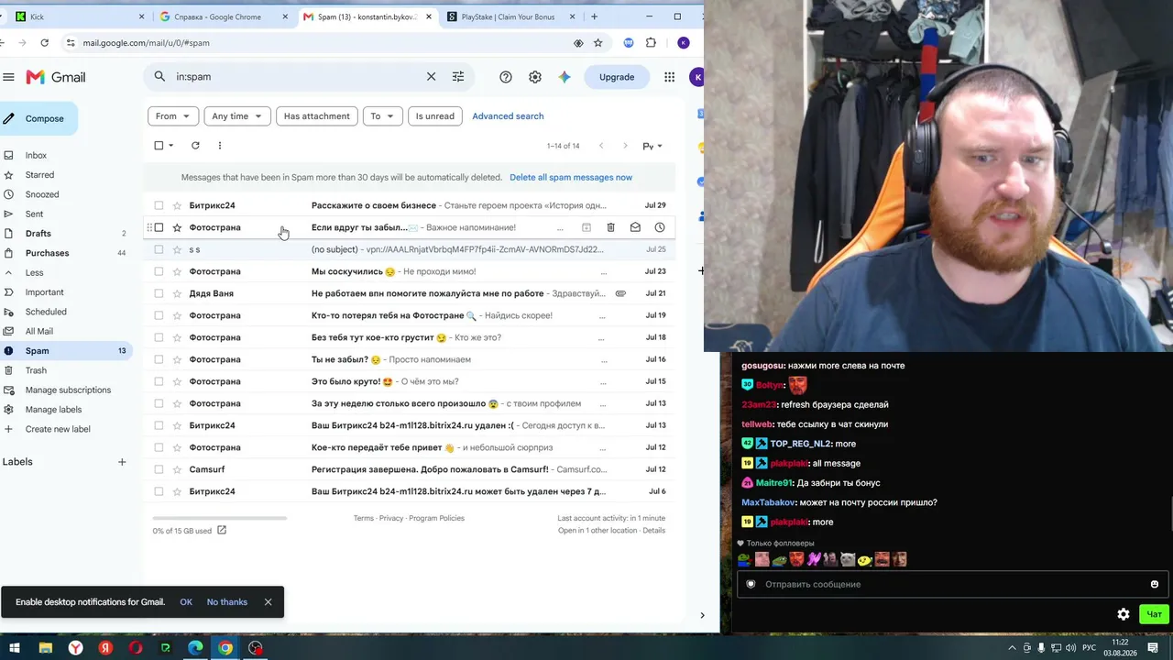The image size is (1173, 660).
Task: Switch to PlayStake Claim Your Bonus tab
Action: (x=511, y=16)
